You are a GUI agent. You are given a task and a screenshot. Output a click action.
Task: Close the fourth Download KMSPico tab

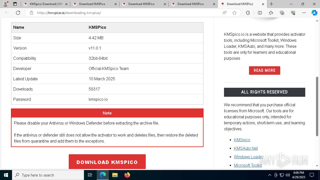click(x=214, y=4)
